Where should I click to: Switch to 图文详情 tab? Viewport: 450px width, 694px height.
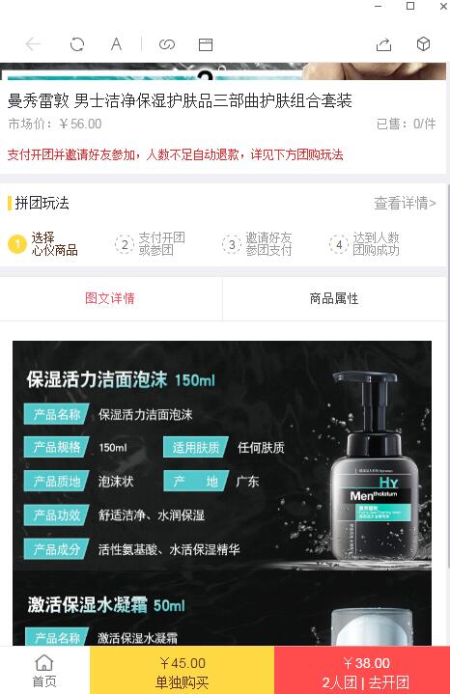(111, 298)
